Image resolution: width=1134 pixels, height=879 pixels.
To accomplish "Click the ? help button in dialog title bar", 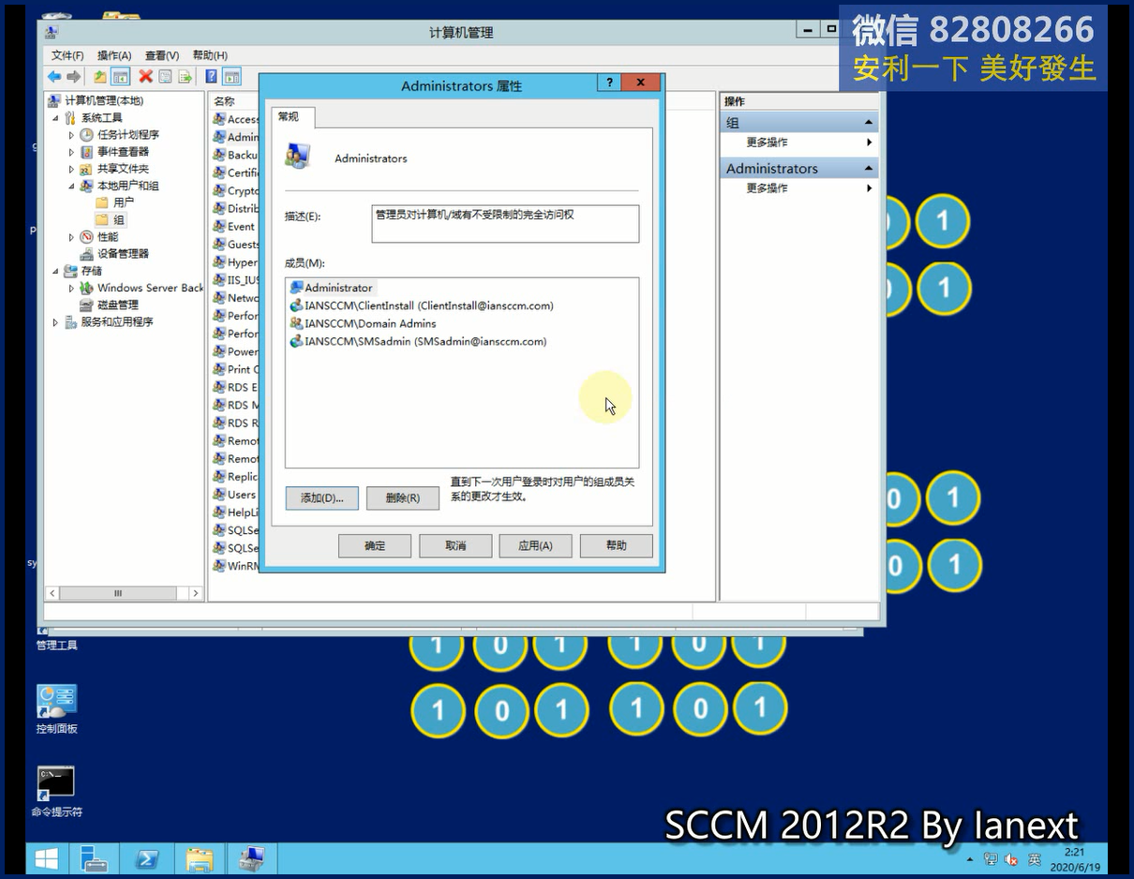I will pos(609,82).
